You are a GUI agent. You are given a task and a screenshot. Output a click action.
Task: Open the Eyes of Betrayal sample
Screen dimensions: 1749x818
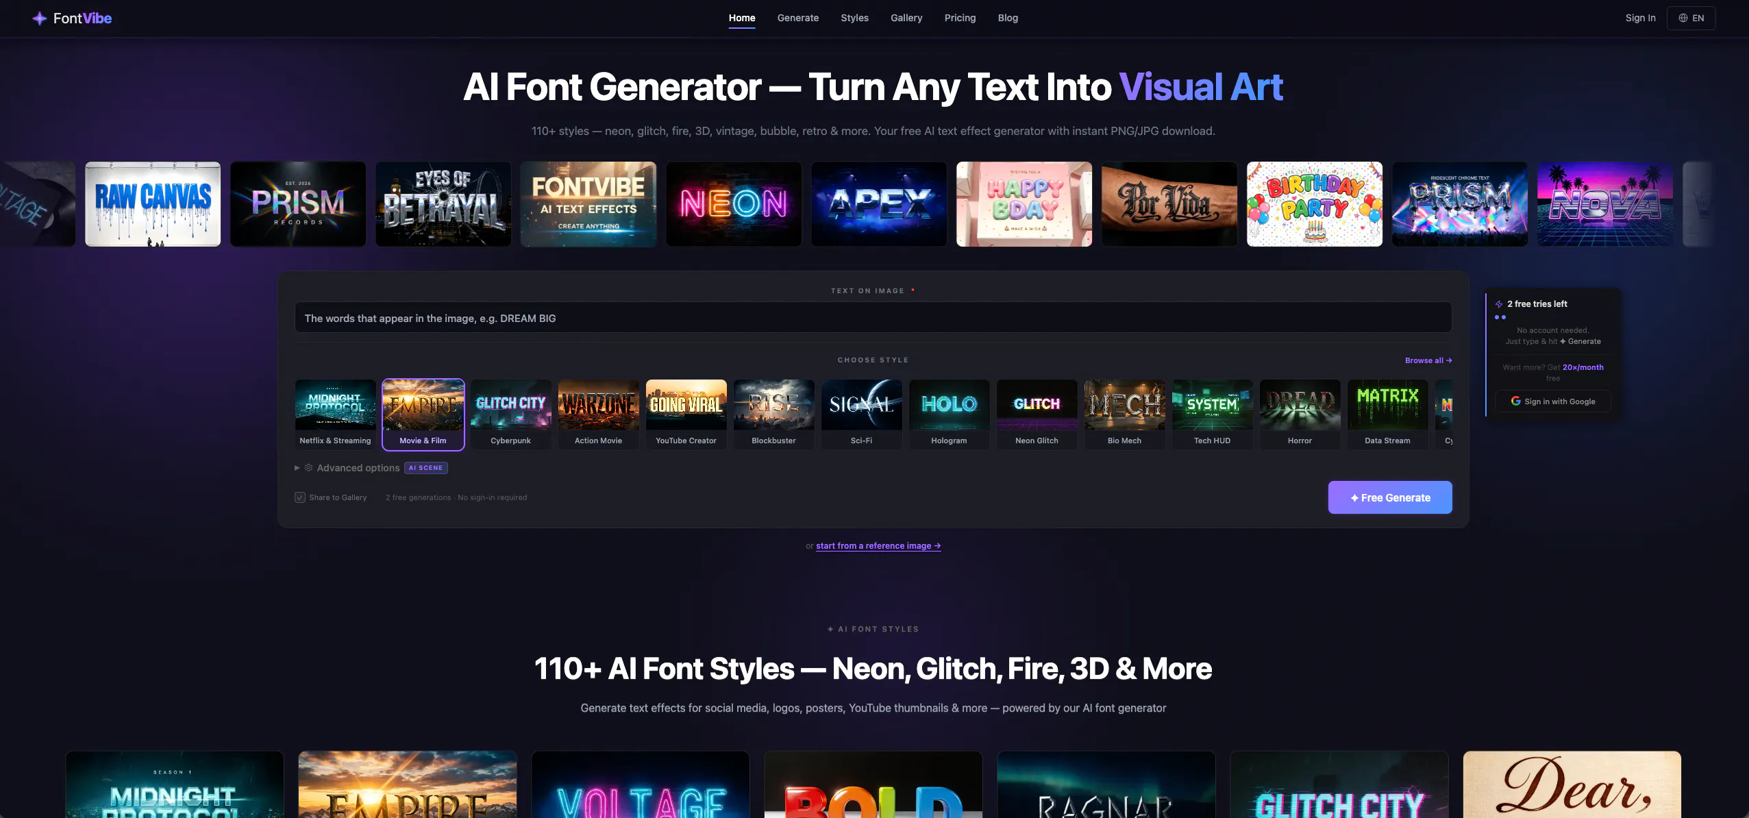[x=443, y=204]
